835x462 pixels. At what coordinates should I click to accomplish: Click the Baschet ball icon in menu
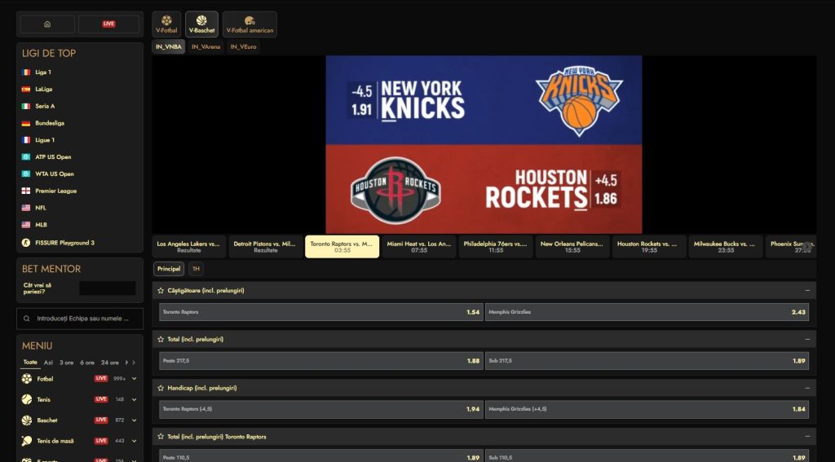coord(27,420)
